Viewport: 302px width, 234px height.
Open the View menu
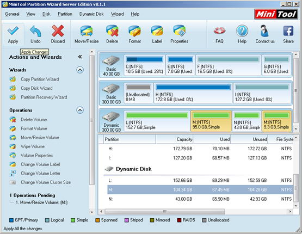tap(30, 14)
